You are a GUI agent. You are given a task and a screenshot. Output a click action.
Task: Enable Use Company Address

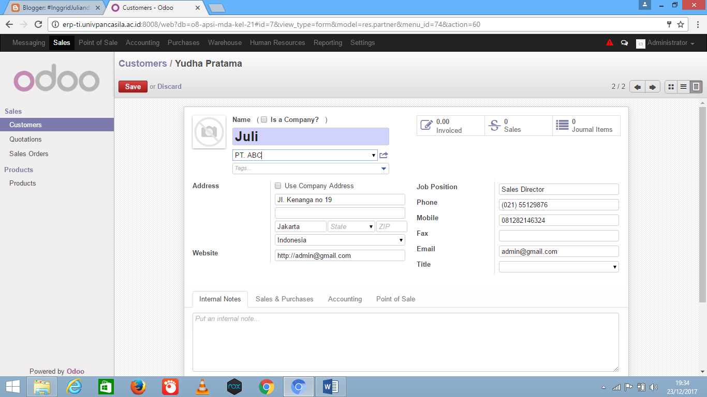pos(278,186)
